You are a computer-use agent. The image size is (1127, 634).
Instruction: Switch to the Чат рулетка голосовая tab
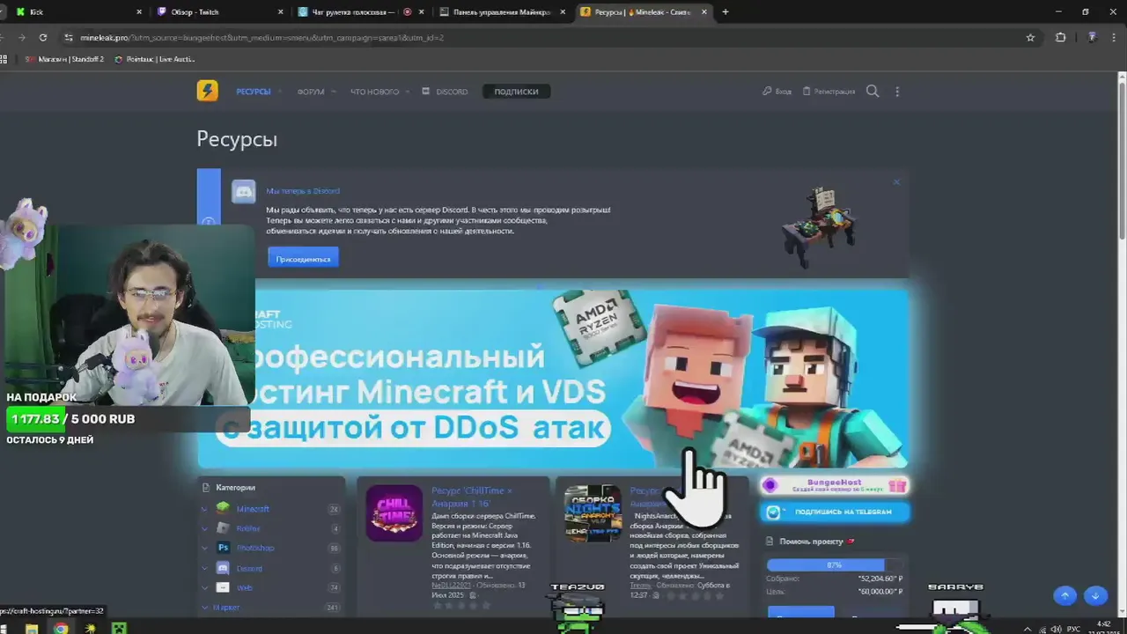360,12
